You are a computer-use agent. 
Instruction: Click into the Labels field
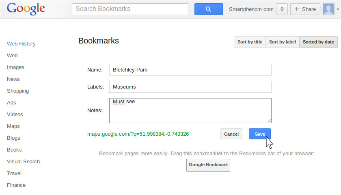pyautogui.click(x=190, y=87)
